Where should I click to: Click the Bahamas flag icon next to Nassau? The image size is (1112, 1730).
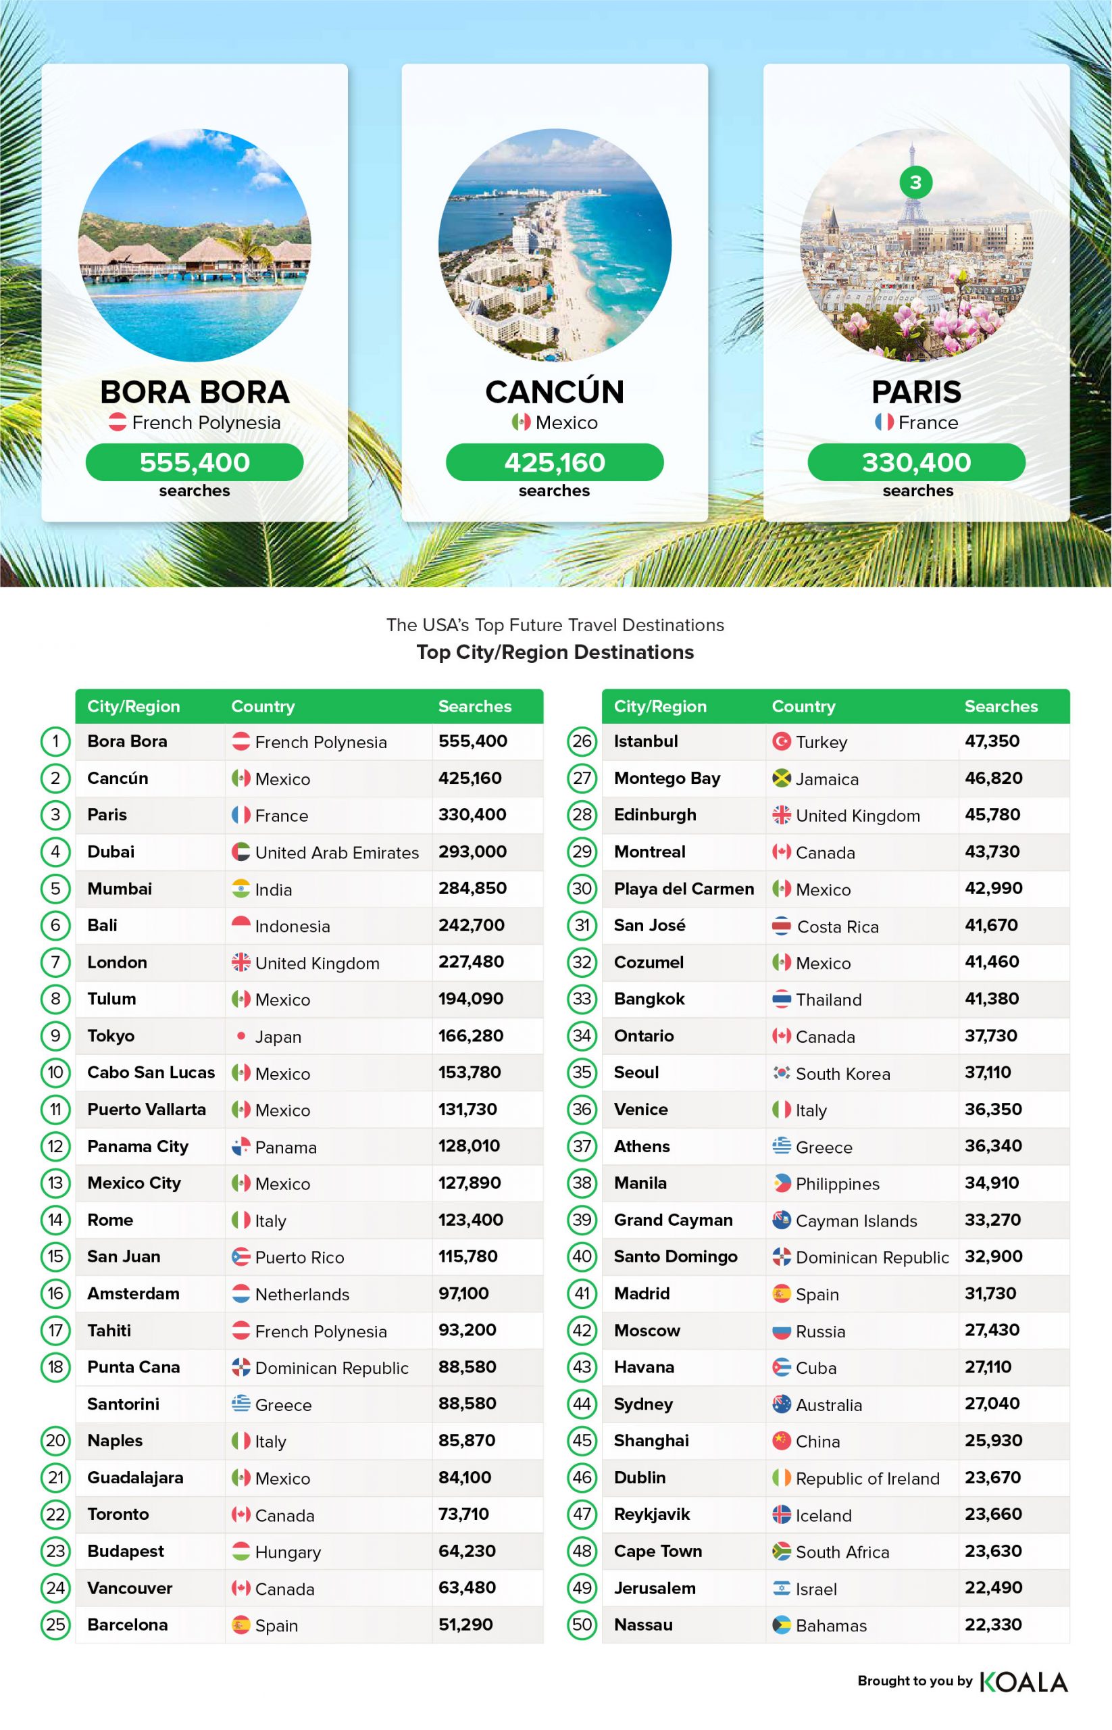(x=781, y=1625)
